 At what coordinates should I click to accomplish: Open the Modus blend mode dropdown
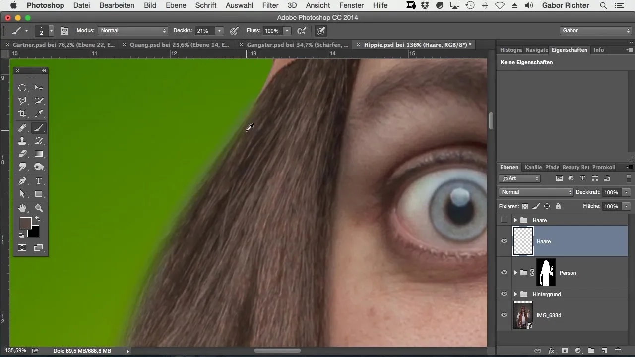pyautogui.click(x=133, y=31)
